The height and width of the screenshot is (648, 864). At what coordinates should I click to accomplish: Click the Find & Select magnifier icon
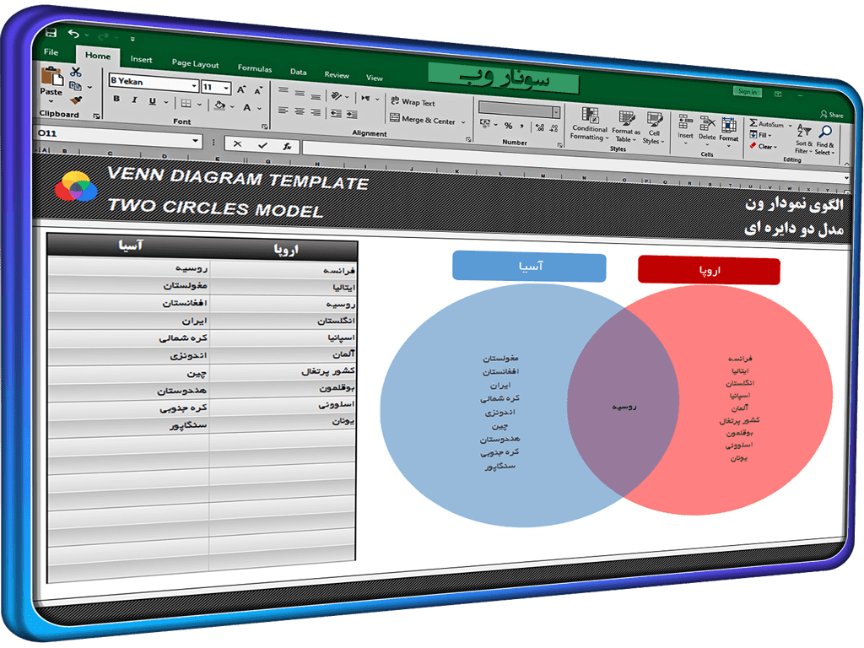pos(825,132)
